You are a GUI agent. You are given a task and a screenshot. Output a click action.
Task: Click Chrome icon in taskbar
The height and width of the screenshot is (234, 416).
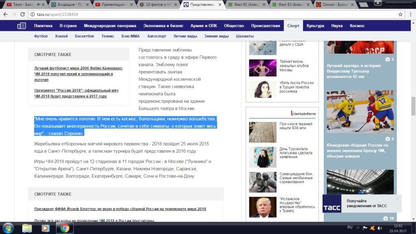tap(65, 228)
